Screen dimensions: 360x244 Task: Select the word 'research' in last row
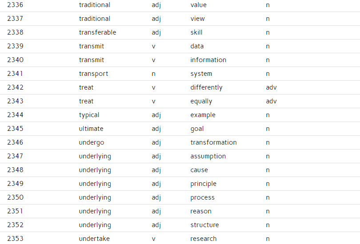[204, 239]
